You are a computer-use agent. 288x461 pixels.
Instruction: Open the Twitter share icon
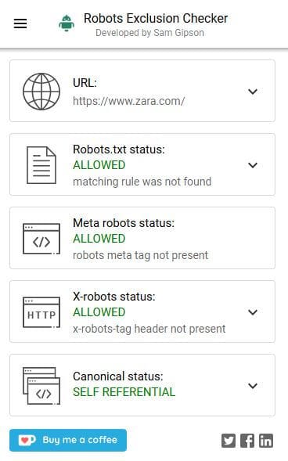[229, 441]
